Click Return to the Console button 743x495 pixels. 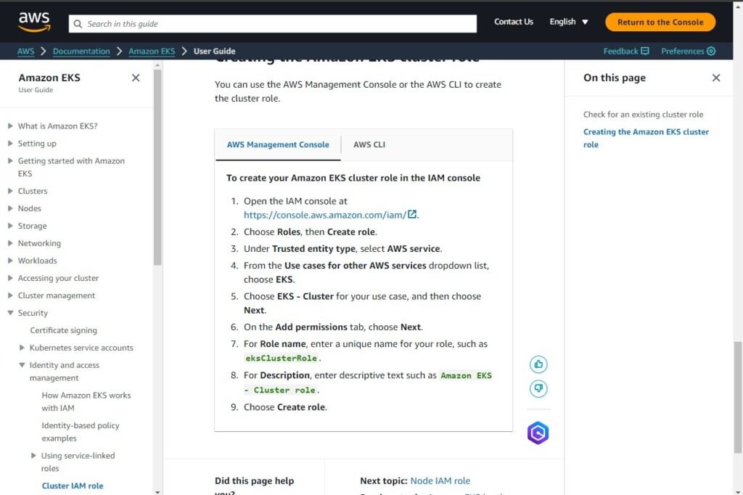click(x=660, y=22)
